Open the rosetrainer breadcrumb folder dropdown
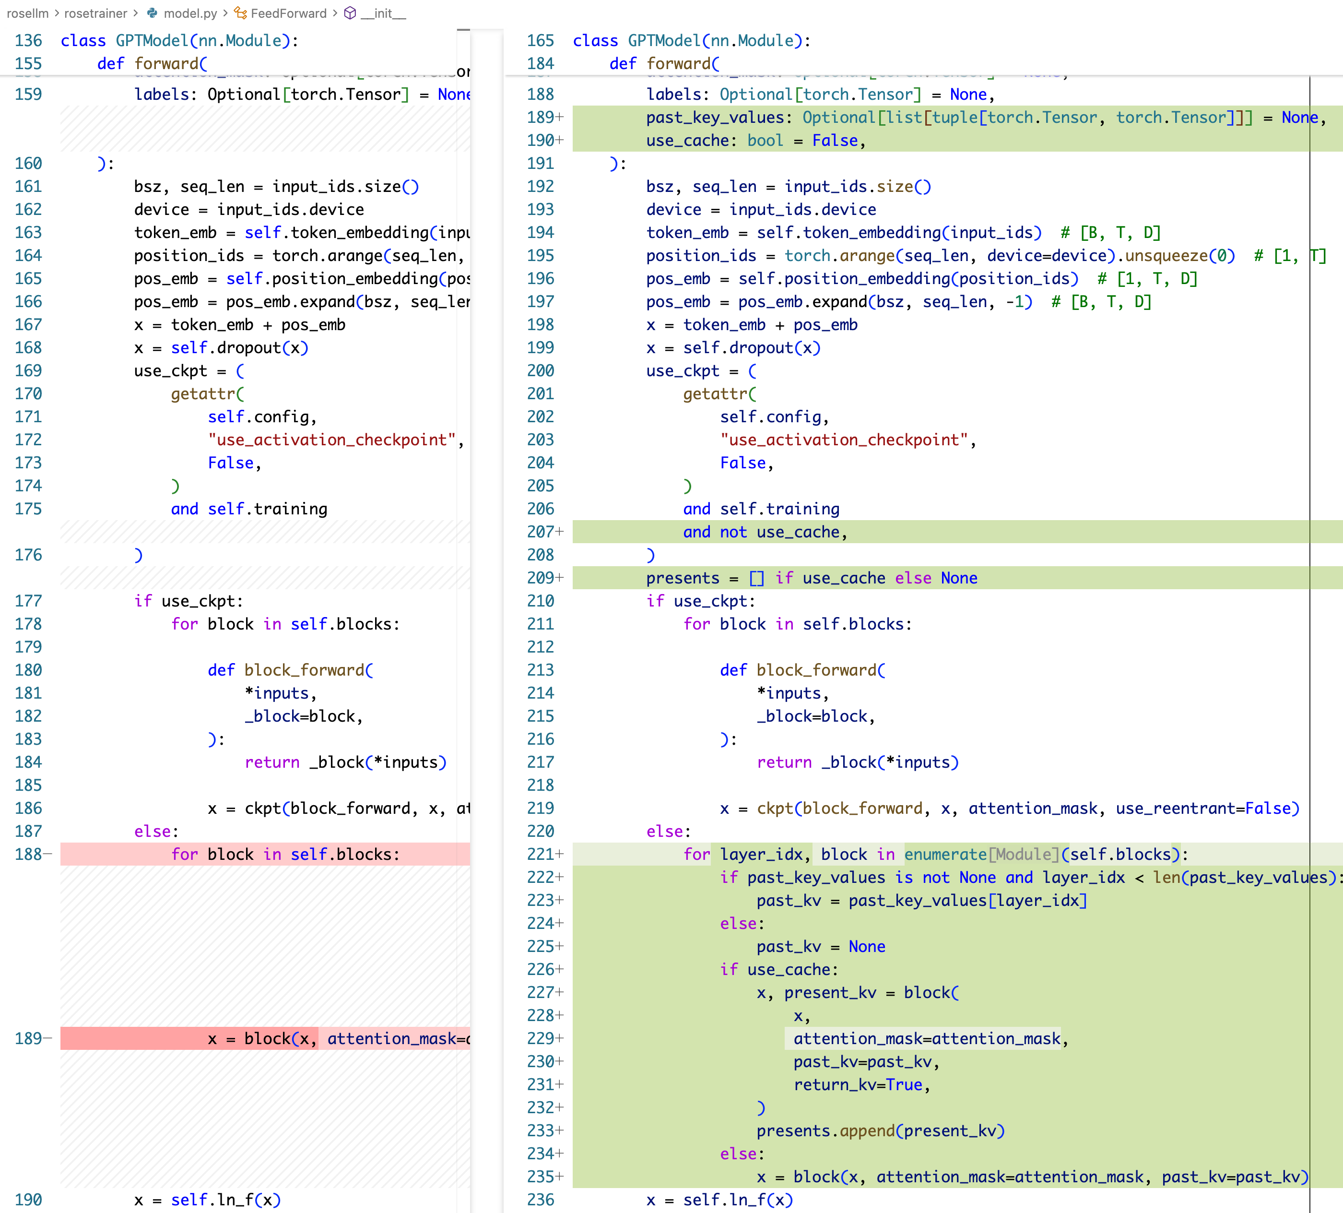1343x1213 pixels. (95, 13)
